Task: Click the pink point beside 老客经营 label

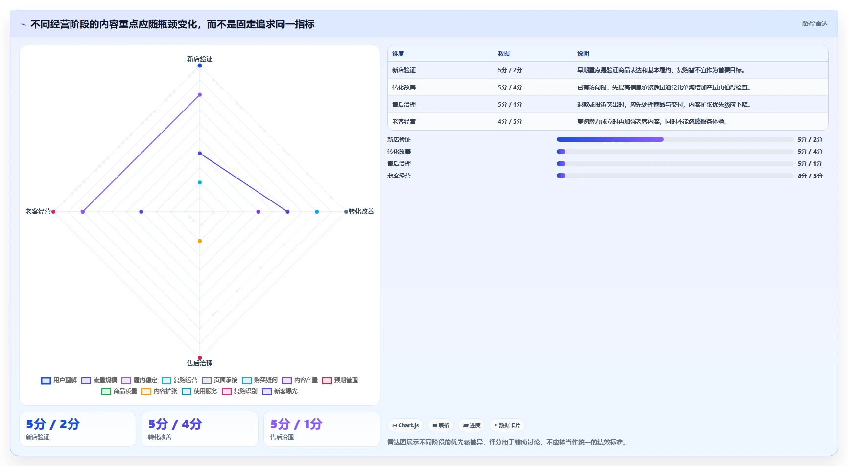Action: click(53, 212)
